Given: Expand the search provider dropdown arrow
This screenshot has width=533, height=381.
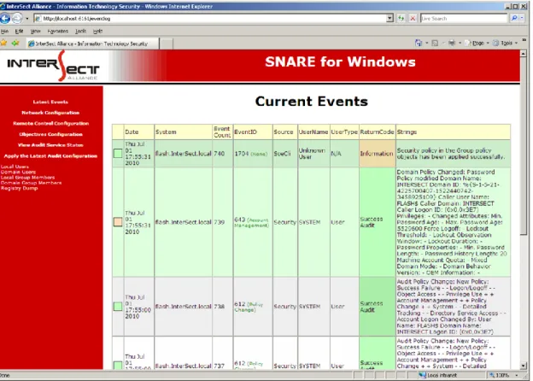Looking at the screenshot, I should tap(522, 18).
